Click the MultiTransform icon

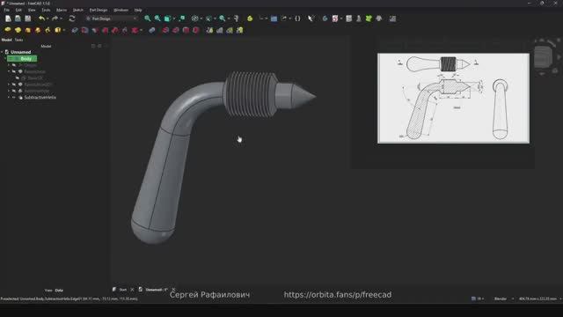239,30
